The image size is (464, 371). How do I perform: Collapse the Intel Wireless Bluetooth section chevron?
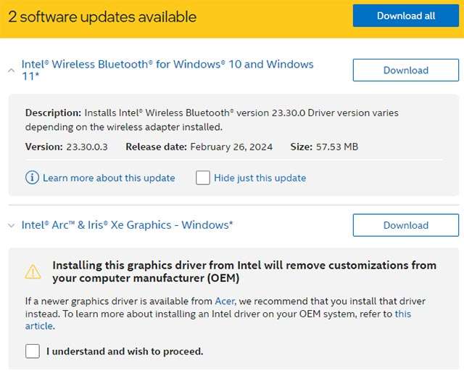11,70
